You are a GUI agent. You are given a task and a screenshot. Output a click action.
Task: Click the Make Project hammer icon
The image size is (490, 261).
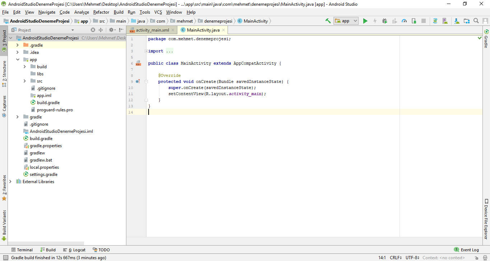pos(328,21)
